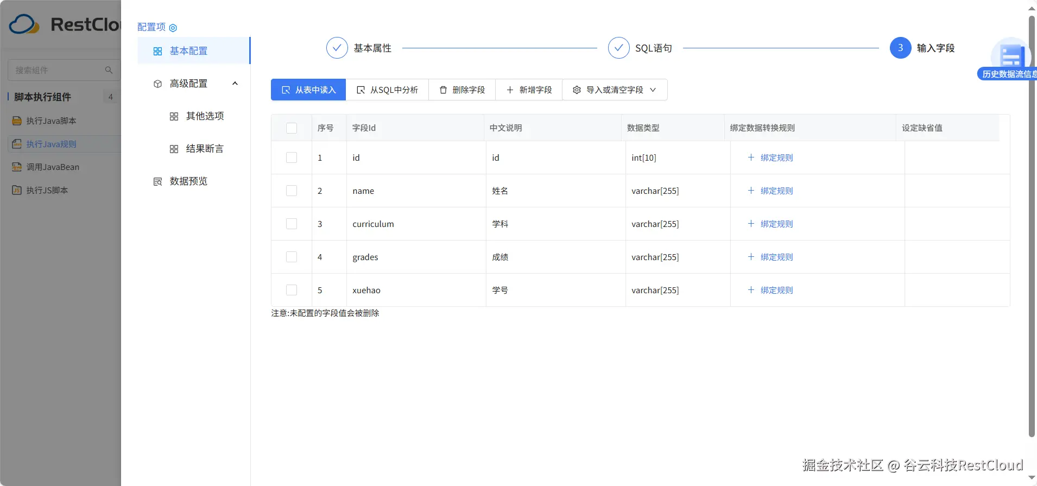Select the 结果断言 menu item
Image resolution: width=1037 pixels, height=486 pixels.
point(205,149)
